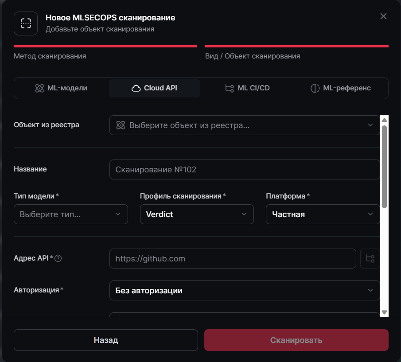Expand registry object list via chevron

370,125
